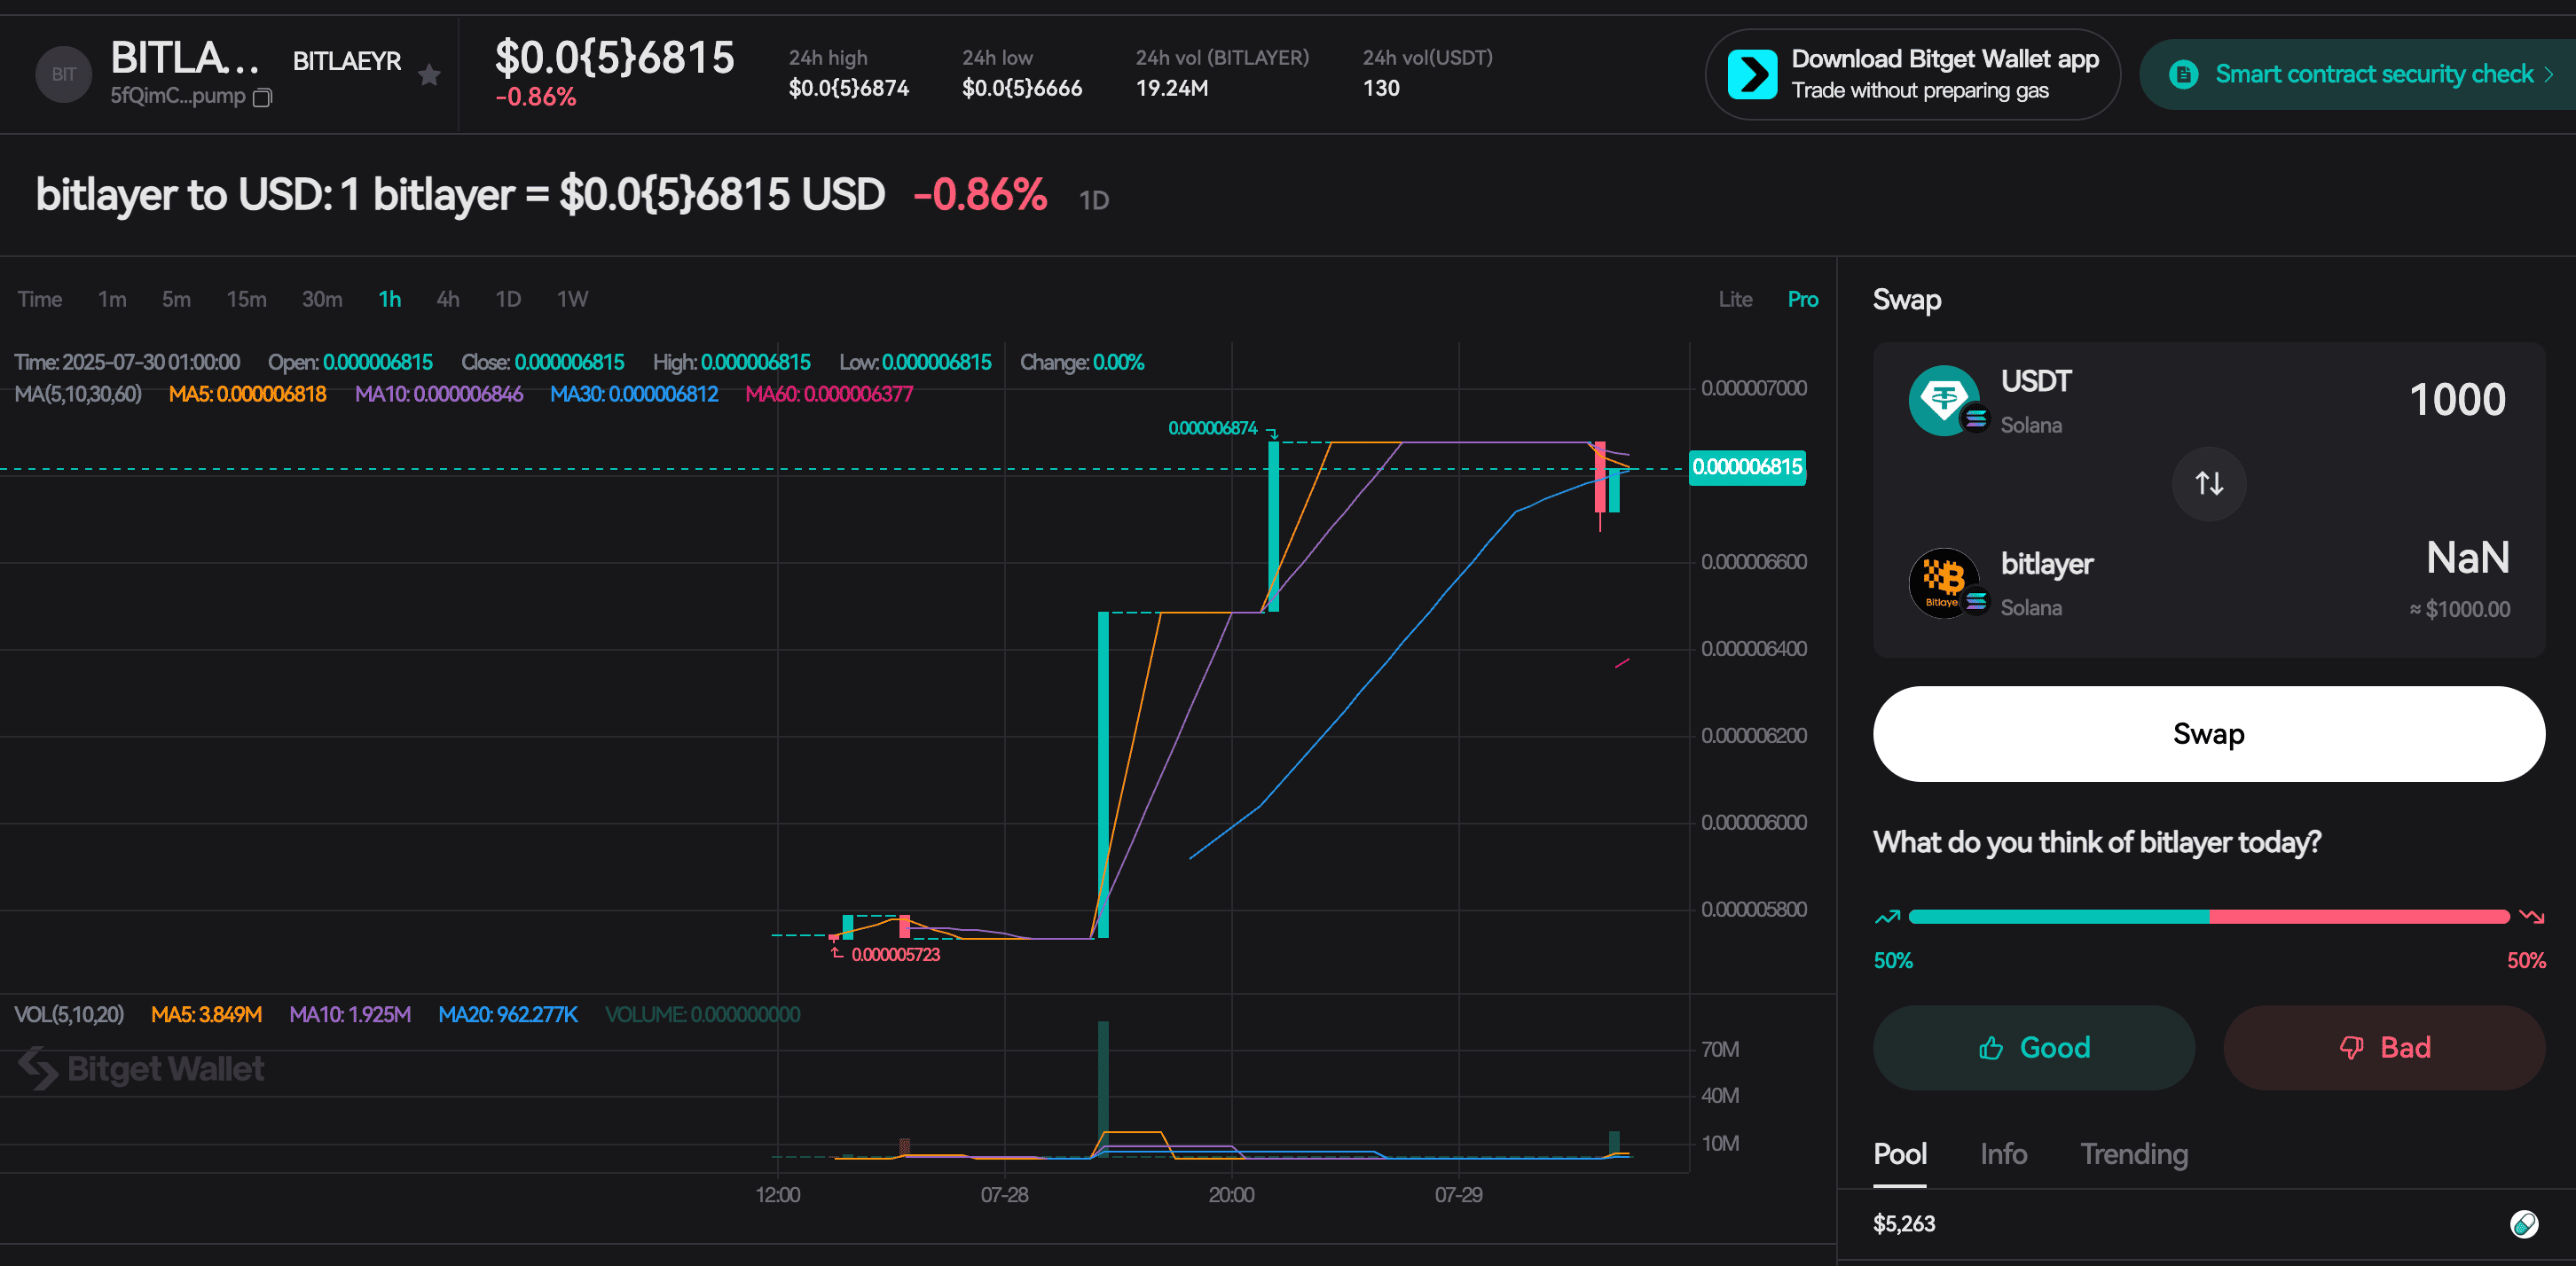Open the Trending tab
The height and width of the screenshot is (1266, 2576).
(2134, 1154)
